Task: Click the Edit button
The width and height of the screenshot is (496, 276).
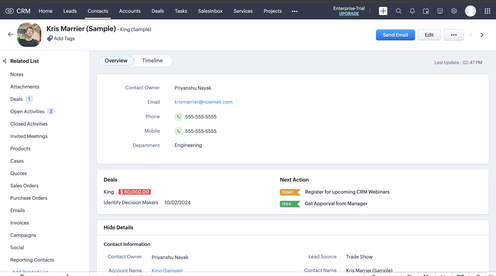Action: click(429, 35)
